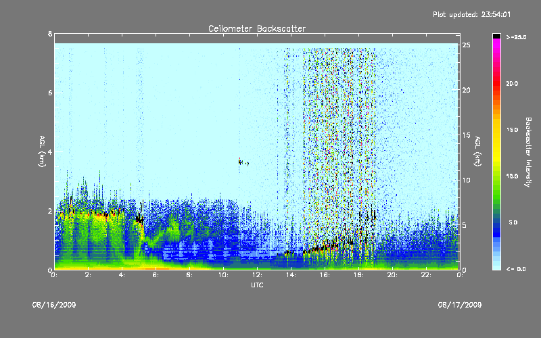Image resolution: width=541 pixels, height=338 pixels.
Task: Click the black top swatch of colorbar
Action: click(496, 36)
